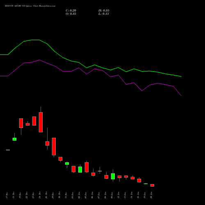Screen dimensions: 205x205
Task: Select the green 09 Jan candle
Action: [113, 176]
